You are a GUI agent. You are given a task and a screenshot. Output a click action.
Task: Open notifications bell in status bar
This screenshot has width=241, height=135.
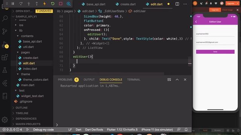point(186,130)
